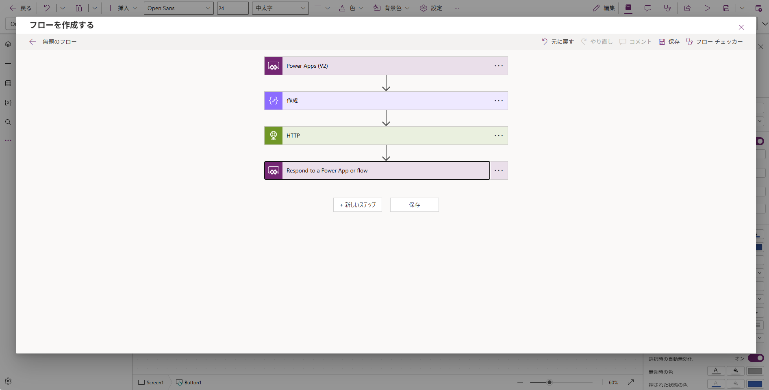
Task: Click the font size field showing 24
Action: 233,8
